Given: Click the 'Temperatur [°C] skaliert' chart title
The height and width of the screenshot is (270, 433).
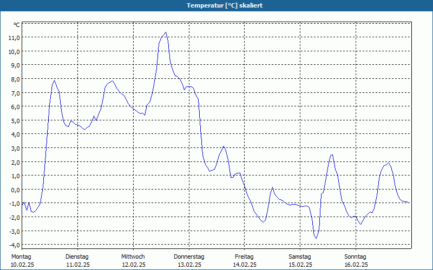Looking at the screenshot, I should tap(225, 5).
